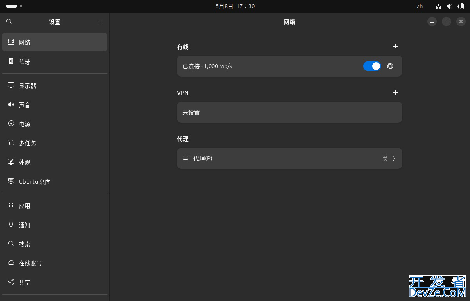This screenshot has width=470, height=301.
Task: Minimize the settings window
Action: (x=432, y=22)
